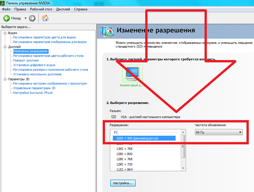Image resolution: width=254 pixels, height=192 pixels.
Task: Open Управление параметрами 3D task
Action: tap(34, 88)
